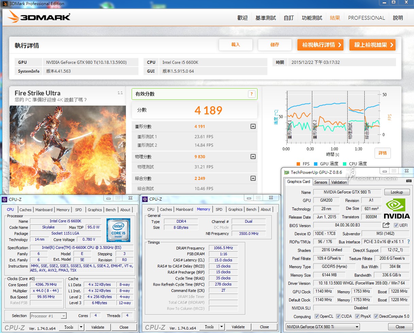Click the Core Speed value 4396.79 MHz

[46, 284]
